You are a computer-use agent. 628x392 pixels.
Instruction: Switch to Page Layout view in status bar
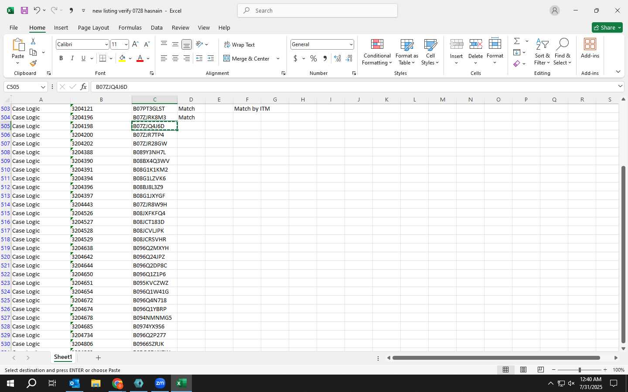(x=523, y=370)
